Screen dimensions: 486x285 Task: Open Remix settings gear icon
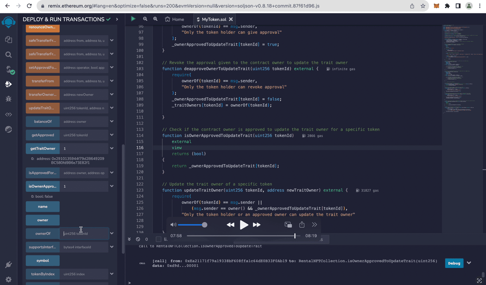pyautogui.click(x=8, y=280)
